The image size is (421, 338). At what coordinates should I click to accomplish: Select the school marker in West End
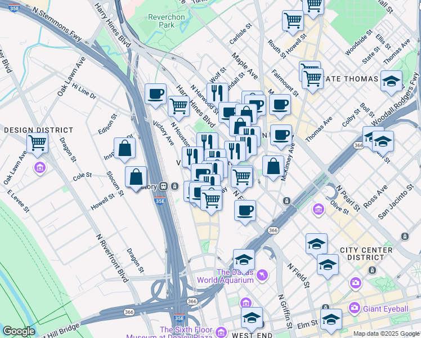coord(252,317)
